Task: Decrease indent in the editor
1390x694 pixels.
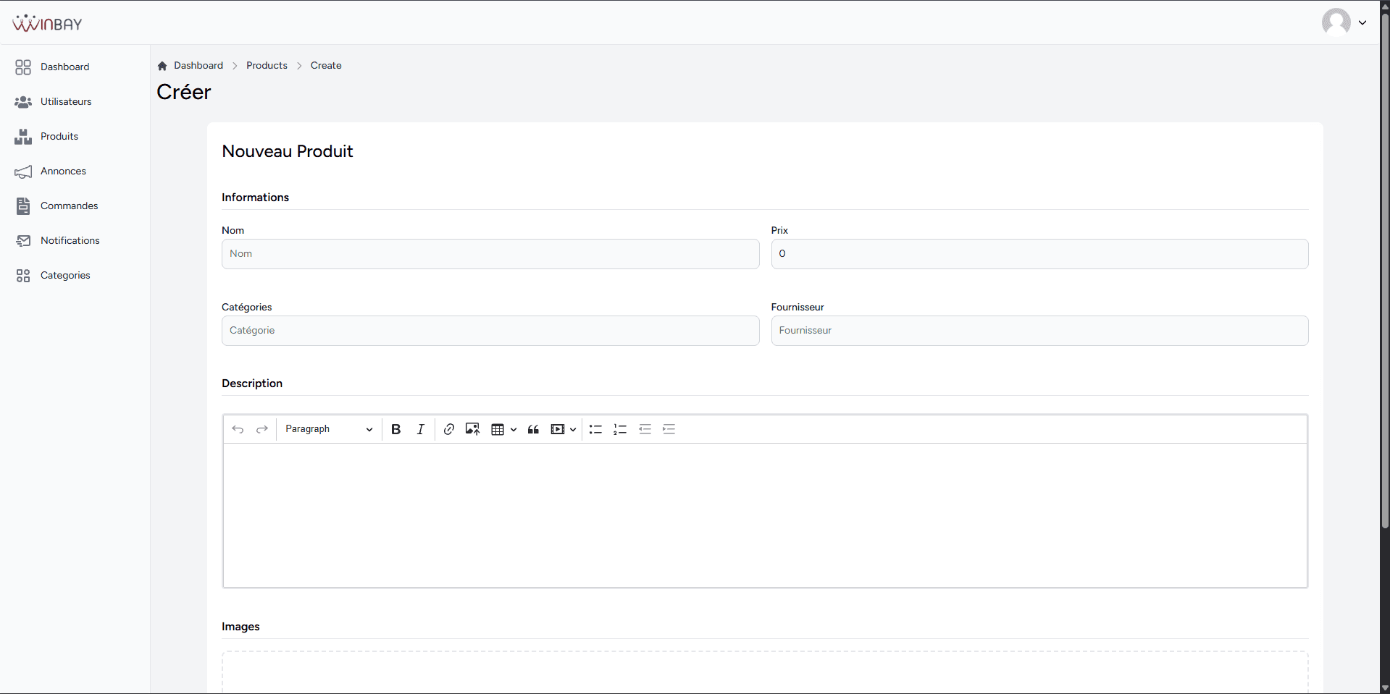Action: click(645, 429)
